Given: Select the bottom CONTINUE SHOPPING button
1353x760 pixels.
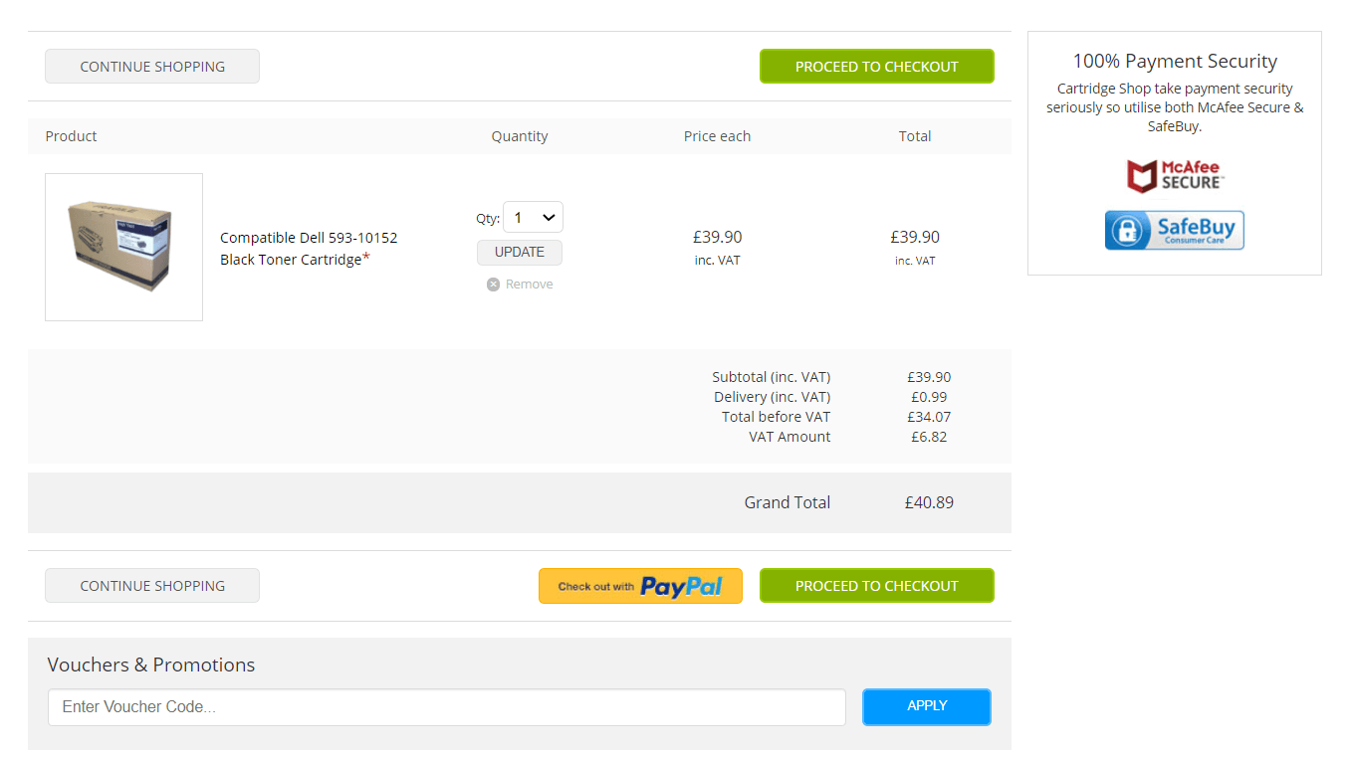Looking at the screenshot, I should (x=151, y=586).
